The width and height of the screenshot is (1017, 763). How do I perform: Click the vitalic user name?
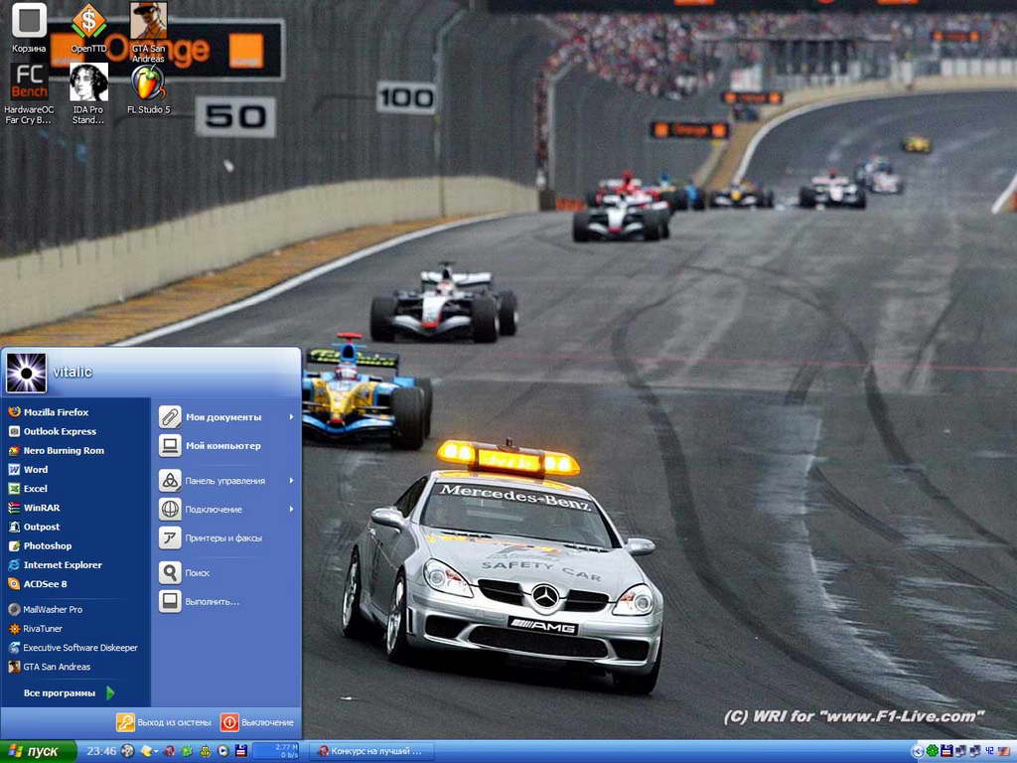pyautogui.click(x=73, y=372)
